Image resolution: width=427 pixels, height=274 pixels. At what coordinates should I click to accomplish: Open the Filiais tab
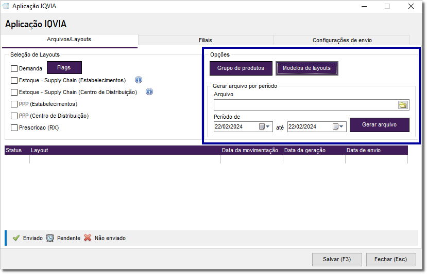click(206, 40)
